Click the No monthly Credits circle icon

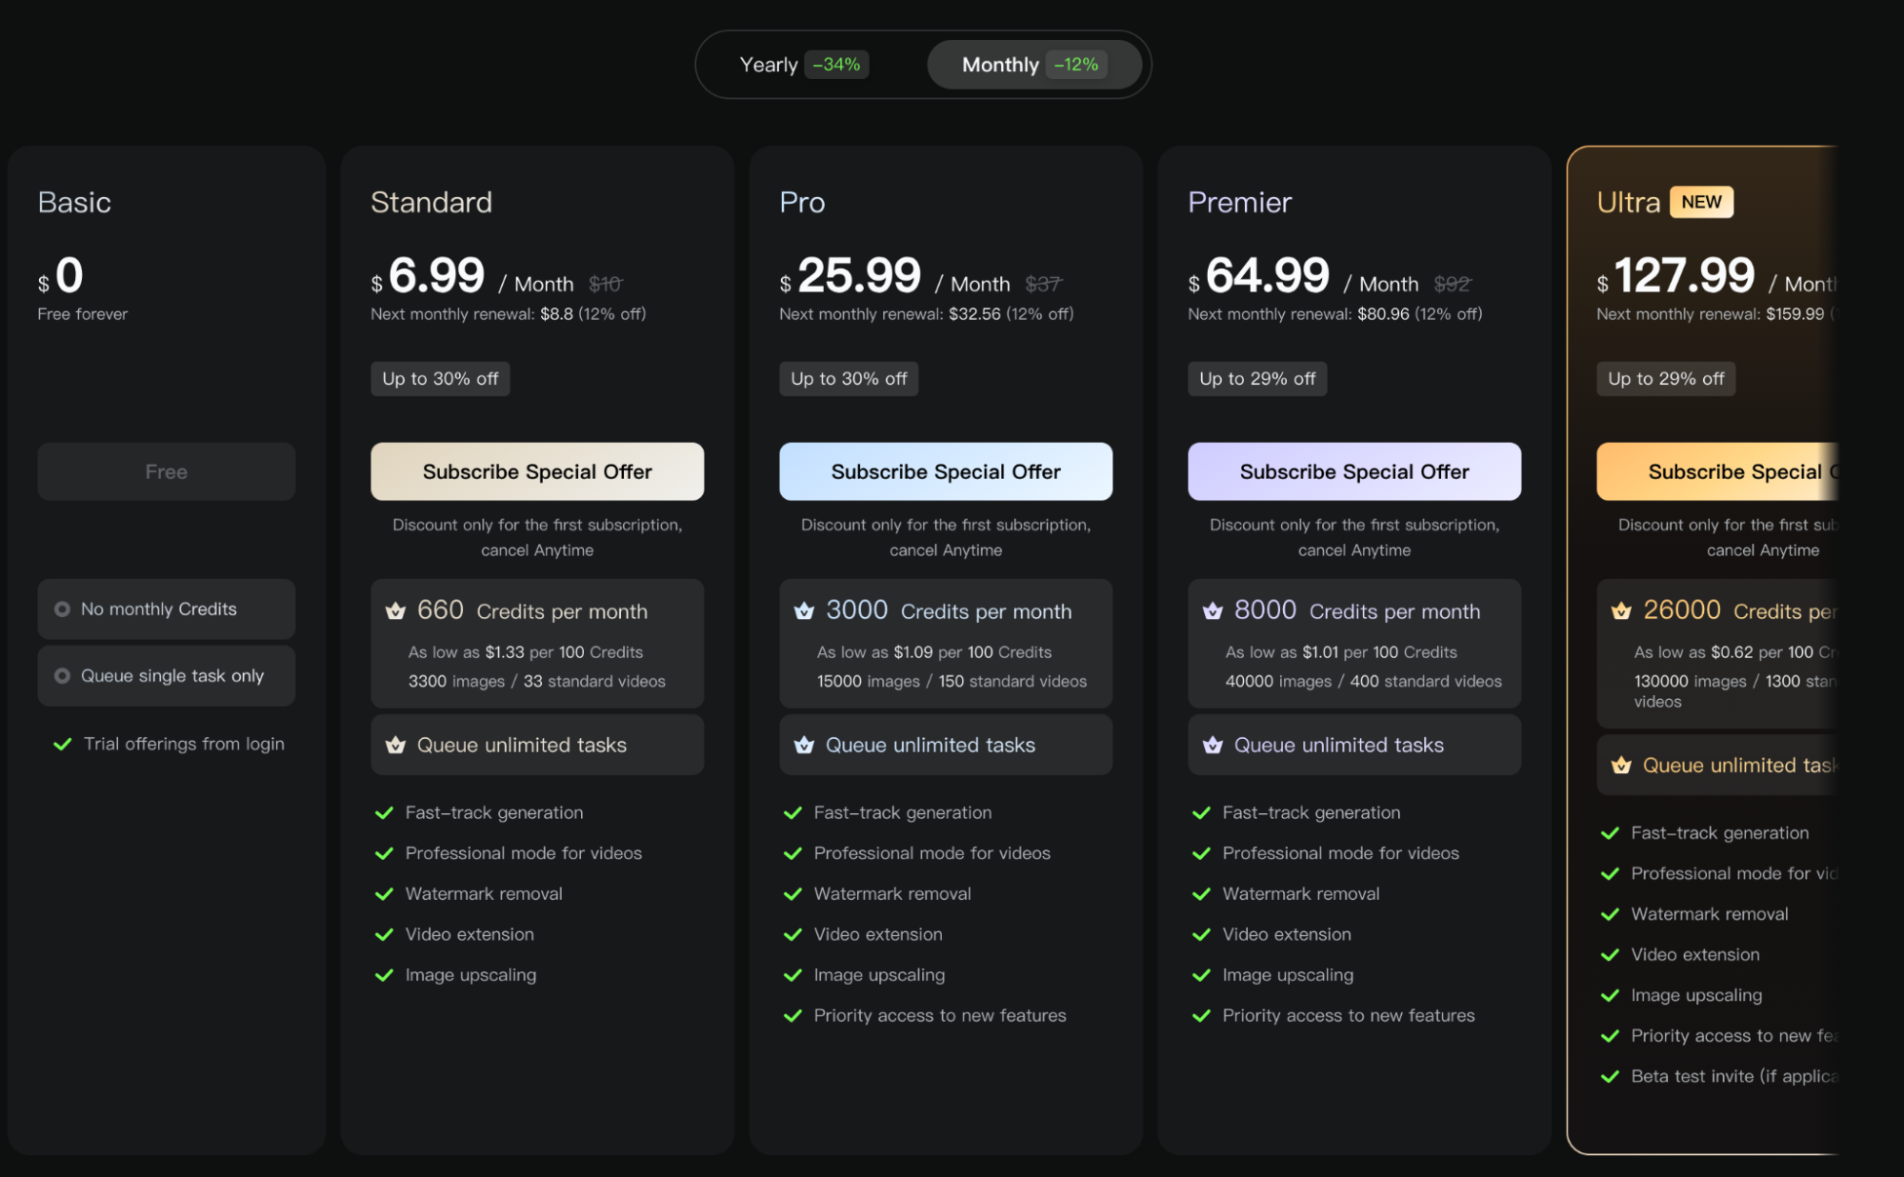pyautogui.click(x=62, y=609)
